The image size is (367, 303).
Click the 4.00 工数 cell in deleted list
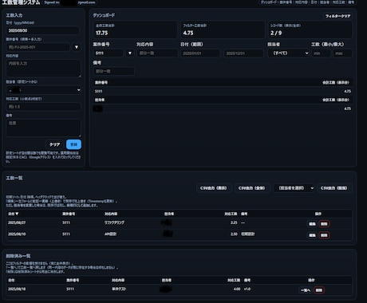point(237,289)
